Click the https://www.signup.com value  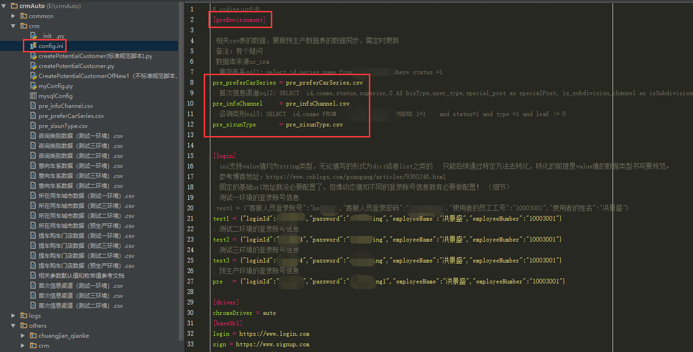[x=272, y=344]
